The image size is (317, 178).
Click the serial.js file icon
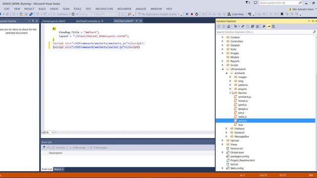(x=236, y=121)
